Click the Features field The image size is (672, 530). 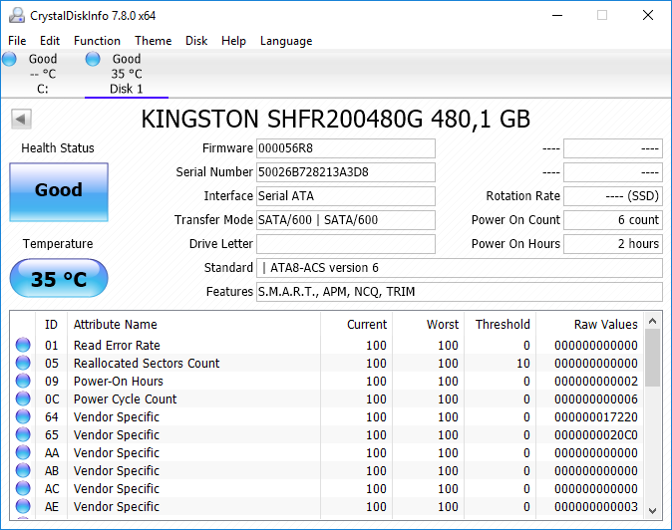tap(460, 292)
